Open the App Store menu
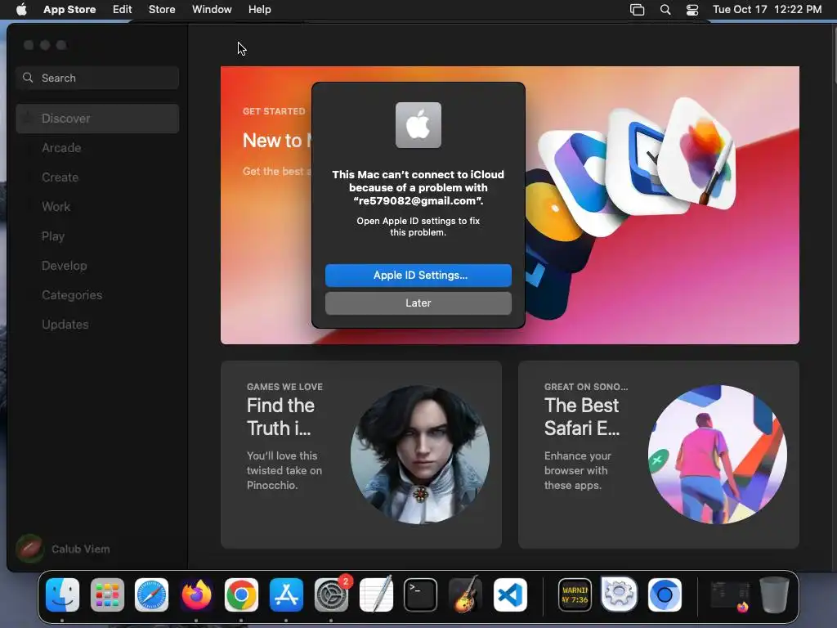Viewport: 837px width, 628px height. click(x=69, y=9)
